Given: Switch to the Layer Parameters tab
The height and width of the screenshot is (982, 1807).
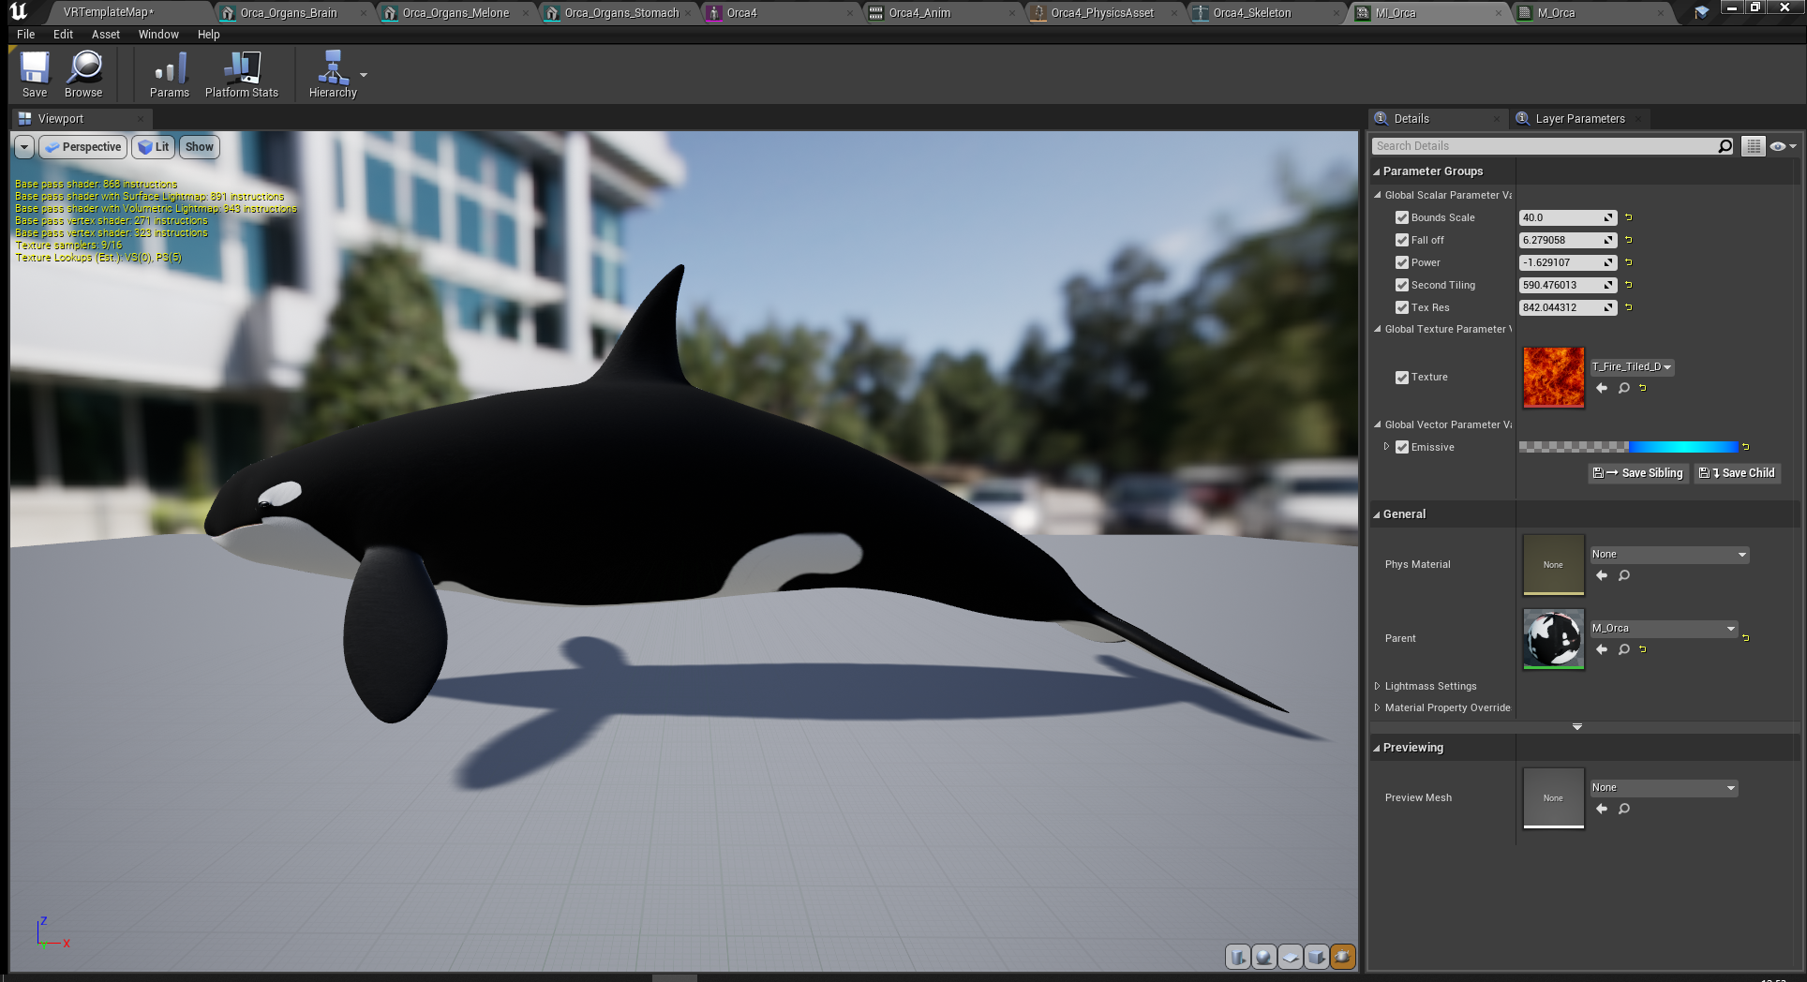Looking at the screenshot, I should pyautogui.click(x=1580, y=118).
